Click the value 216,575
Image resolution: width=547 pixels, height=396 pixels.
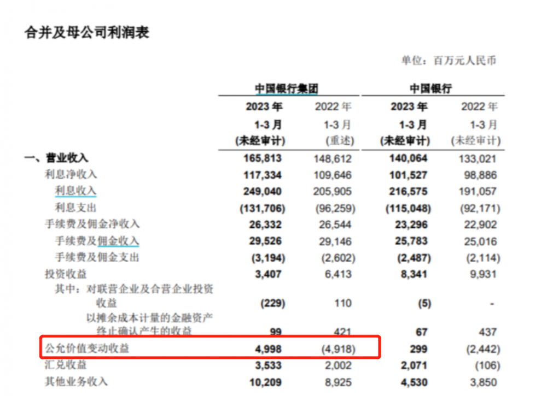point(408,191)
